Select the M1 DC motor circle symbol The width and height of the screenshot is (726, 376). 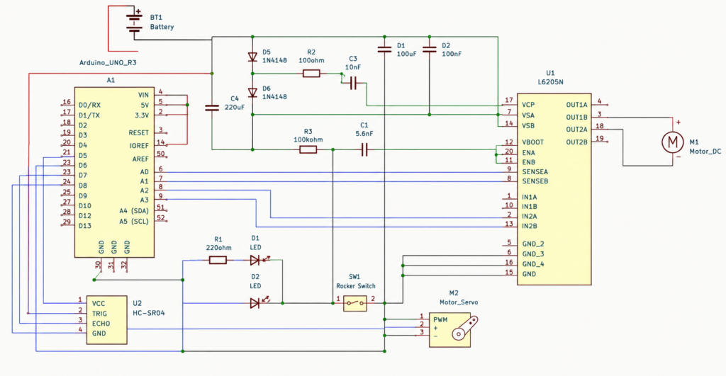tap(672, 142)
